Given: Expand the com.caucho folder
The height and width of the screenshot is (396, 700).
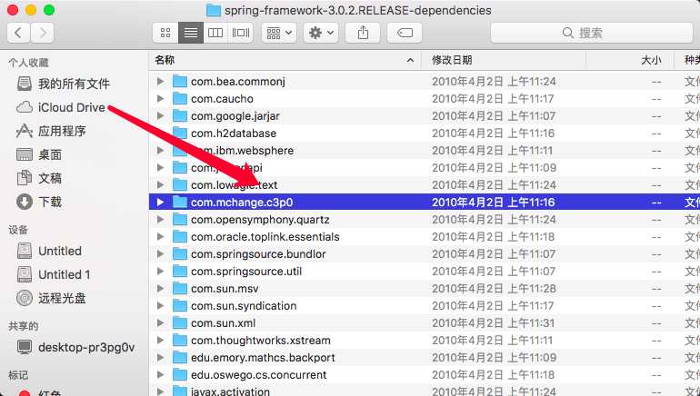Looking at the screenshot, I should 160,99.
